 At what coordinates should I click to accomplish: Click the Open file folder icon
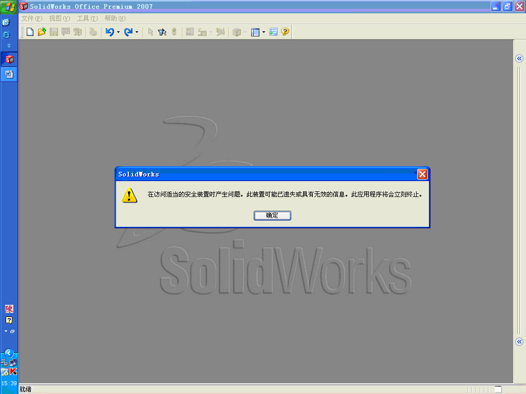tap(42, 32)
